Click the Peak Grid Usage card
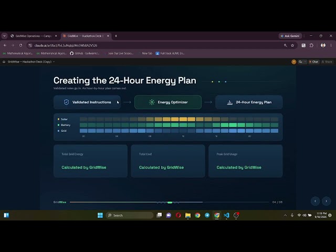 pyautogui.click(x=246, y=161)
